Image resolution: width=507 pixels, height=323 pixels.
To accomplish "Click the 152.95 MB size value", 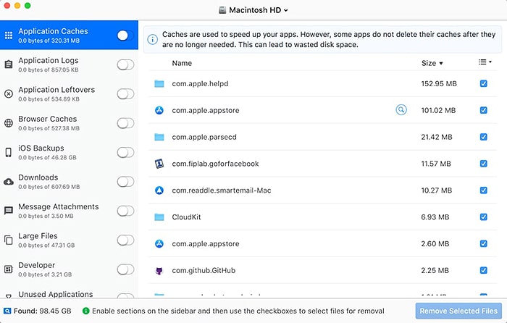I will pyautogui.click(x=439, y=84).
